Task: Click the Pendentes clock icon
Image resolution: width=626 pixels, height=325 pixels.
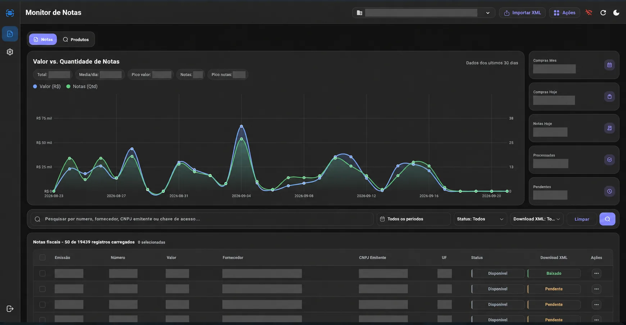Action: (x=609, y=191)
